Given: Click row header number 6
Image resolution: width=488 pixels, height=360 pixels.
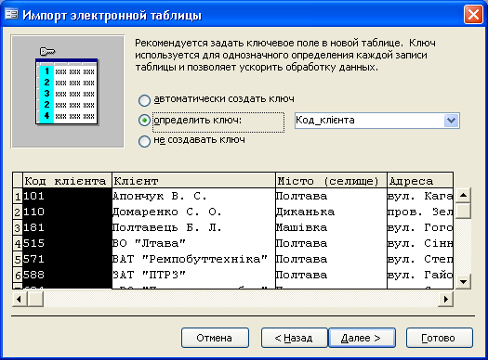Looking at the screenshot, I should click(18, 276).
